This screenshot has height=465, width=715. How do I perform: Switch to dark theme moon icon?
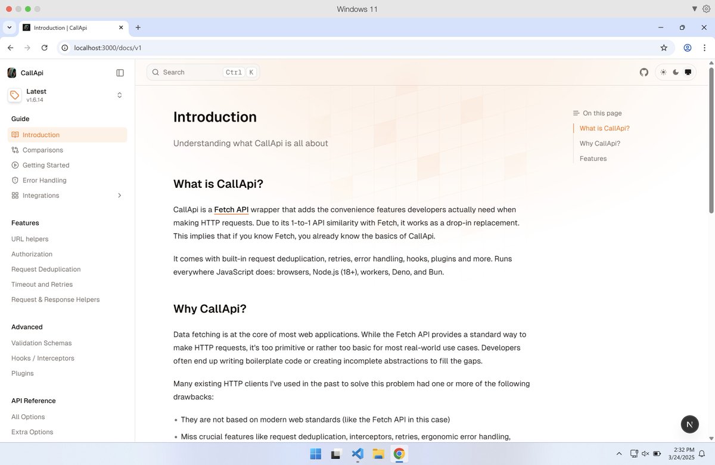[676, 72]
